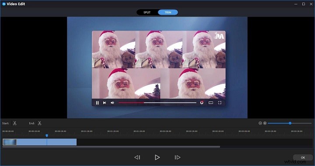
Task: Click the 00:01:00.00 ruler label
Action: pyautogui.click(x=87, y=131)
